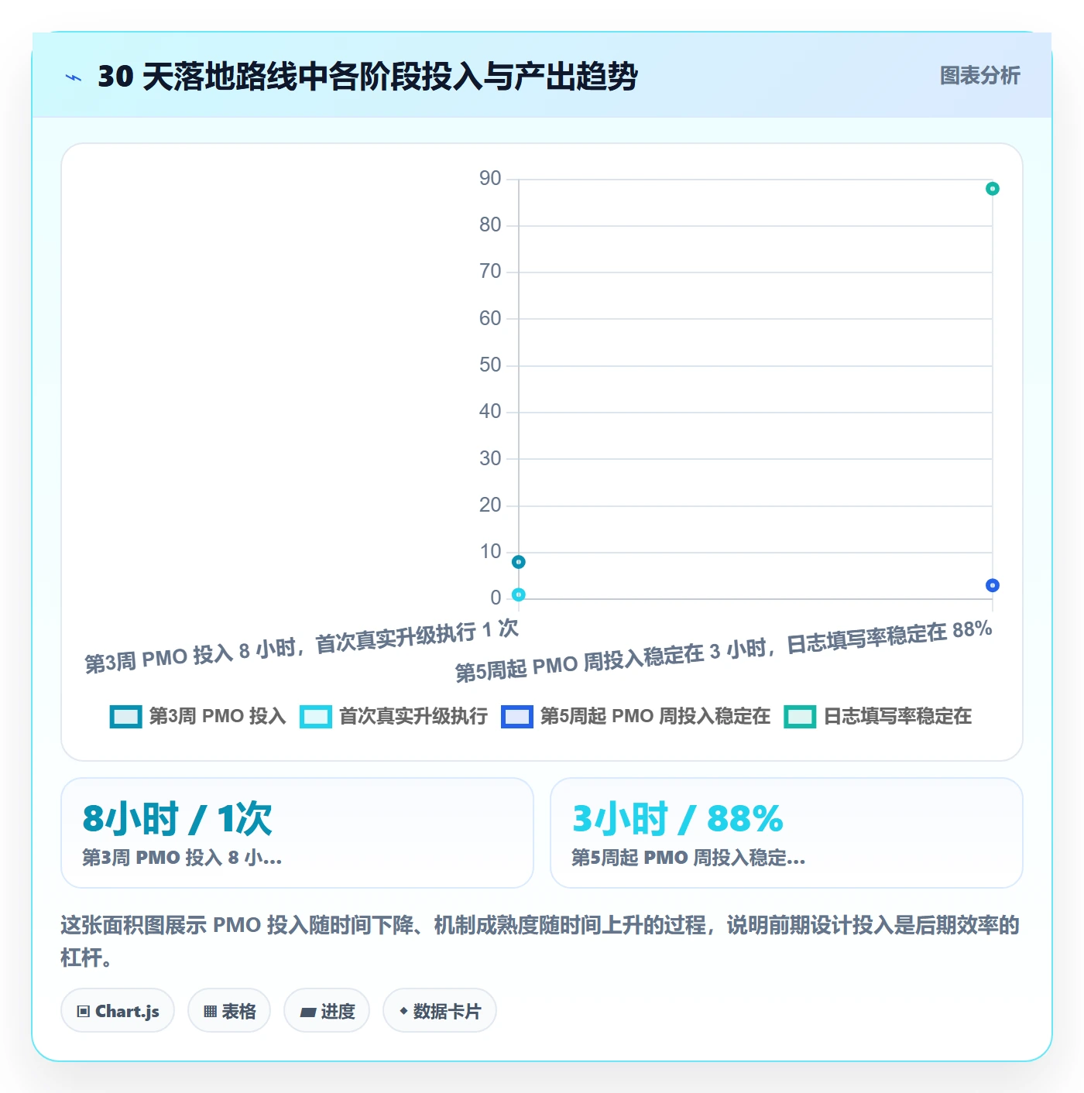
Task: Click the cyan data point at 1
Action: pos(519,594)
